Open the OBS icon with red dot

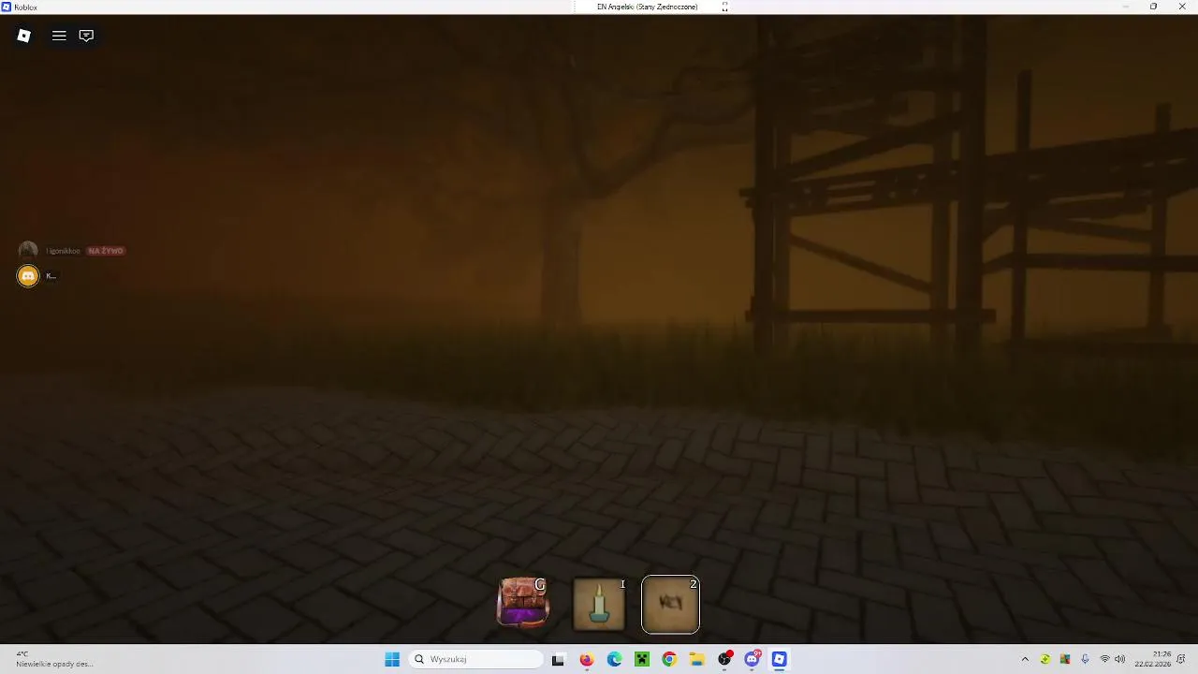(x=724, y=659)
